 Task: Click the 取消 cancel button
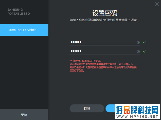[x=87, y=108]
